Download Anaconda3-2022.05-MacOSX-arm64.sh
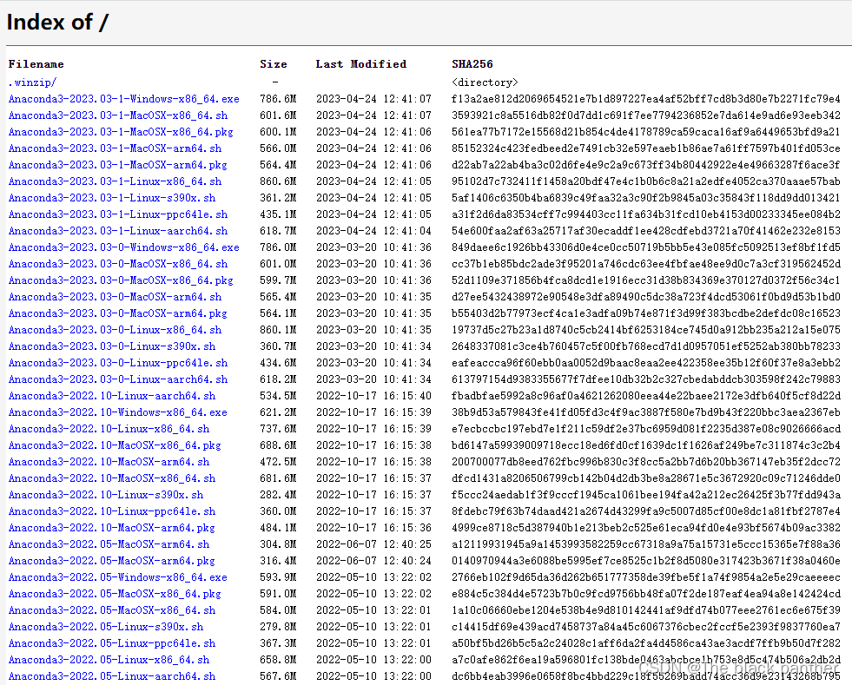The width and height of the screenshot is (852, 685). click(109, 544)
